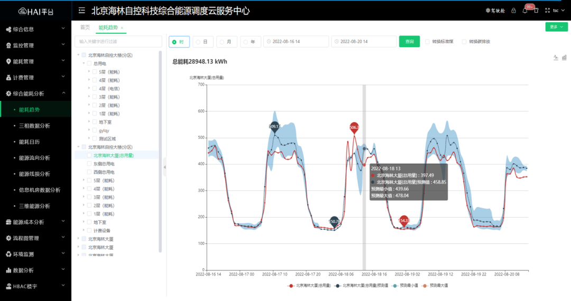Switch chart to bar view icon
The height and width of the screenshot is (301, 571).
[564, 58]
